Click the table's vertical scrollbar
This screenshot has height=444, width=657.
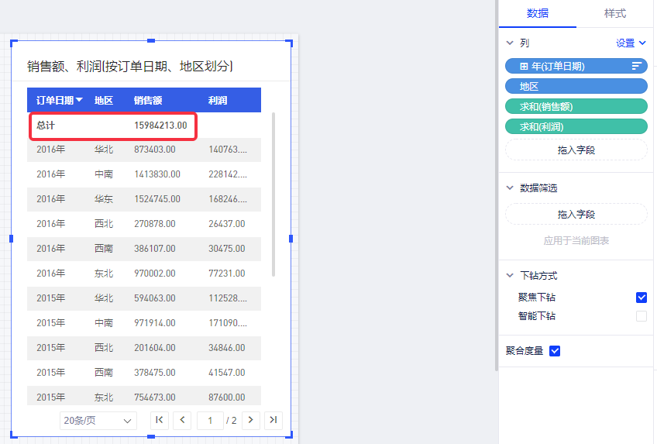pyautogui.click(x=273, y=194)
